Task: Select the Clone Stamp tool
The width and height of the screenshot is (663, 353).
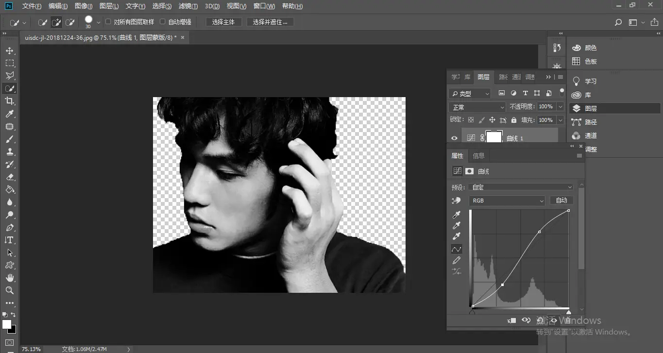Action: click(x=10, y=151)
